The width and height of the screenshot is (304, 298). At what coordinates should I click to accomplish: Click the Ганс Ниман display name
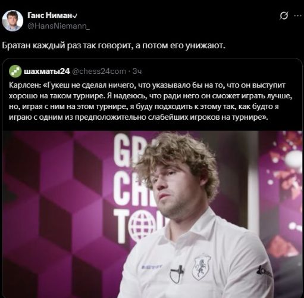50,15
